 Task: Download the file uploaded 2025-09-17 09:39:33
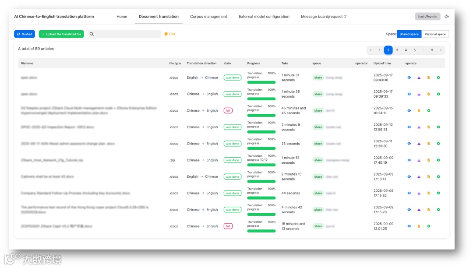[x=419, y=94]
